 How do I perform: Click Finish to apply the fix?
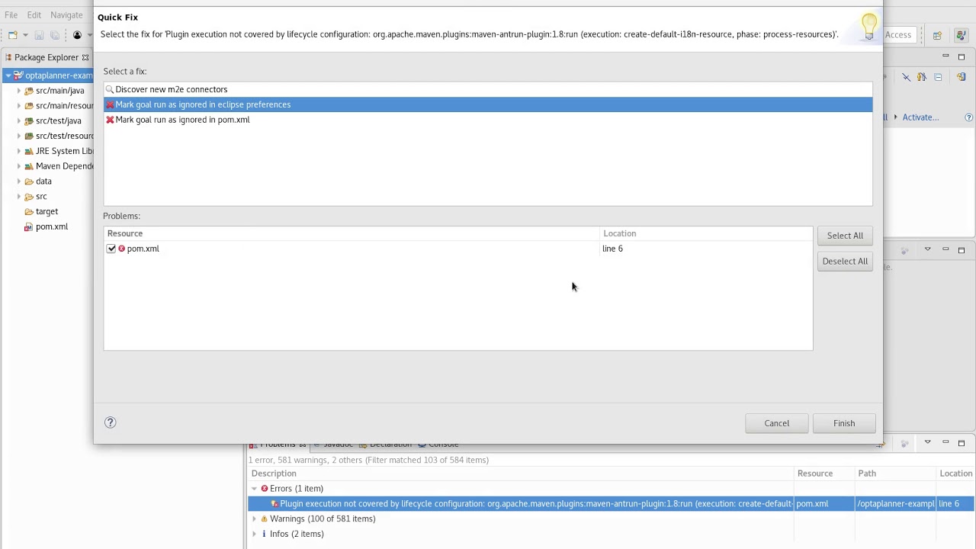click(x=844, y=423)
